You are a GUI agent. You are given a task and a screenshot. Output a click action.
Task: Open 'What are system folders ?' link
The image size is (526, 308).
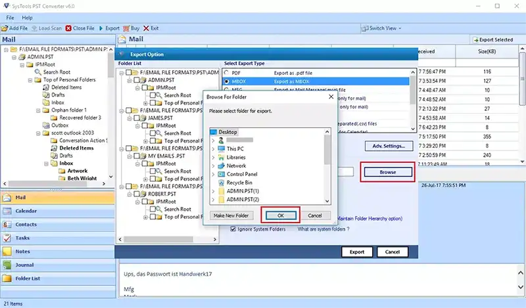coord(323,229)
